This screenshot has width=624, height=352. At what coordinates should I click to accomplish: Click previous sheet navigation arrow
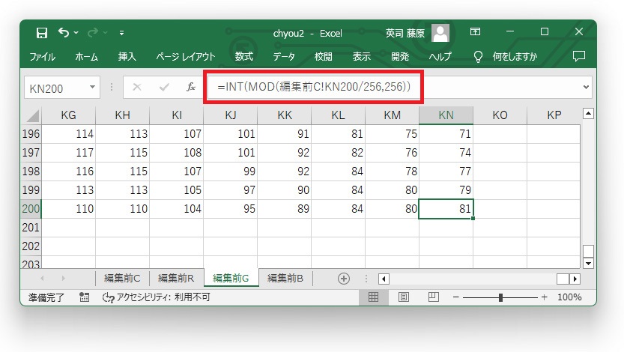click(42, 279)
